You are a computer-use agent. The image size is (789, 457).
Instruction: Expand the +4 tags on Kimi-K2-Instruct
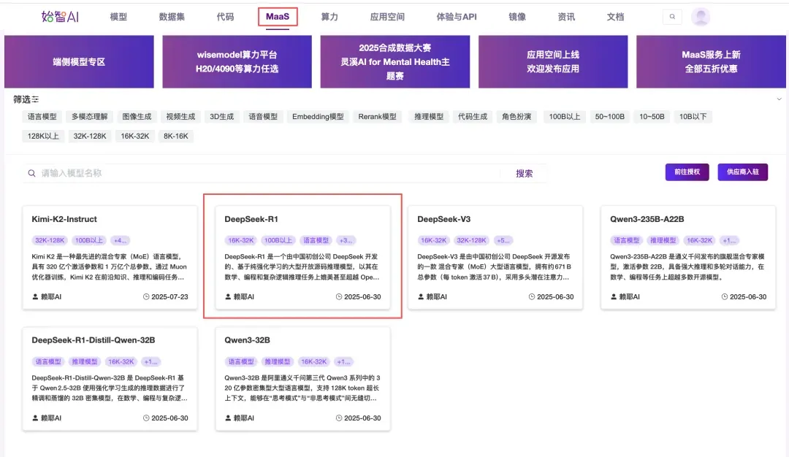coord(121,240)
